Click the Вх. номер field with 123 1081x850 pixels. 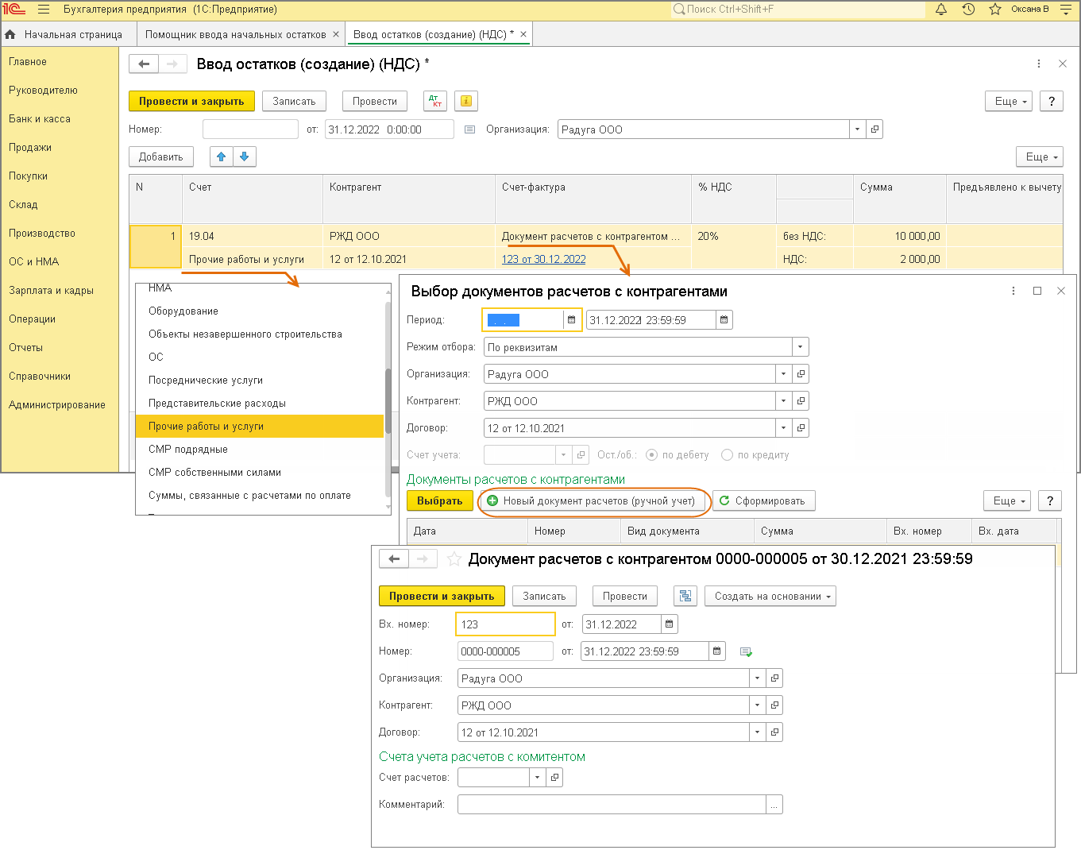click(x=505, y=624)
